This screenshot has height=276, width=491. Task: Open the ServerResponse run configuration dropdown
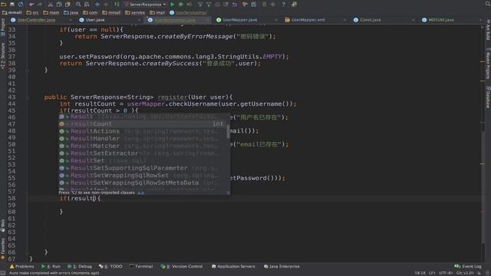click(x=145, y=5)
